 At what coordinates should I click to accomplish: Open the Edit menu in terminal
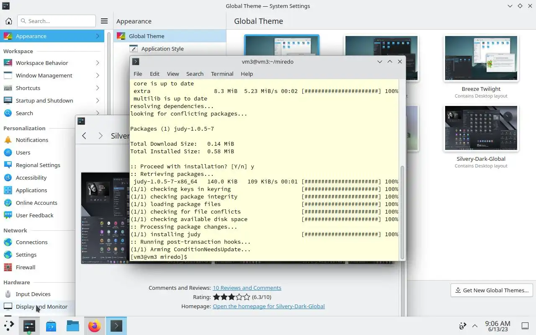point(155,74)
